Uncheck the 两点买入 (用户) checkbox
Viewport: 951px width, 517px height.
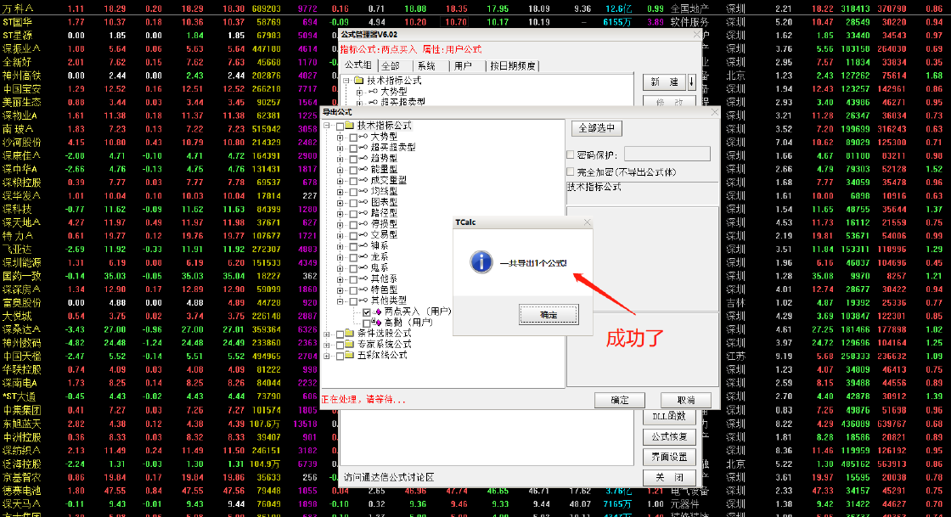(366, 312)
